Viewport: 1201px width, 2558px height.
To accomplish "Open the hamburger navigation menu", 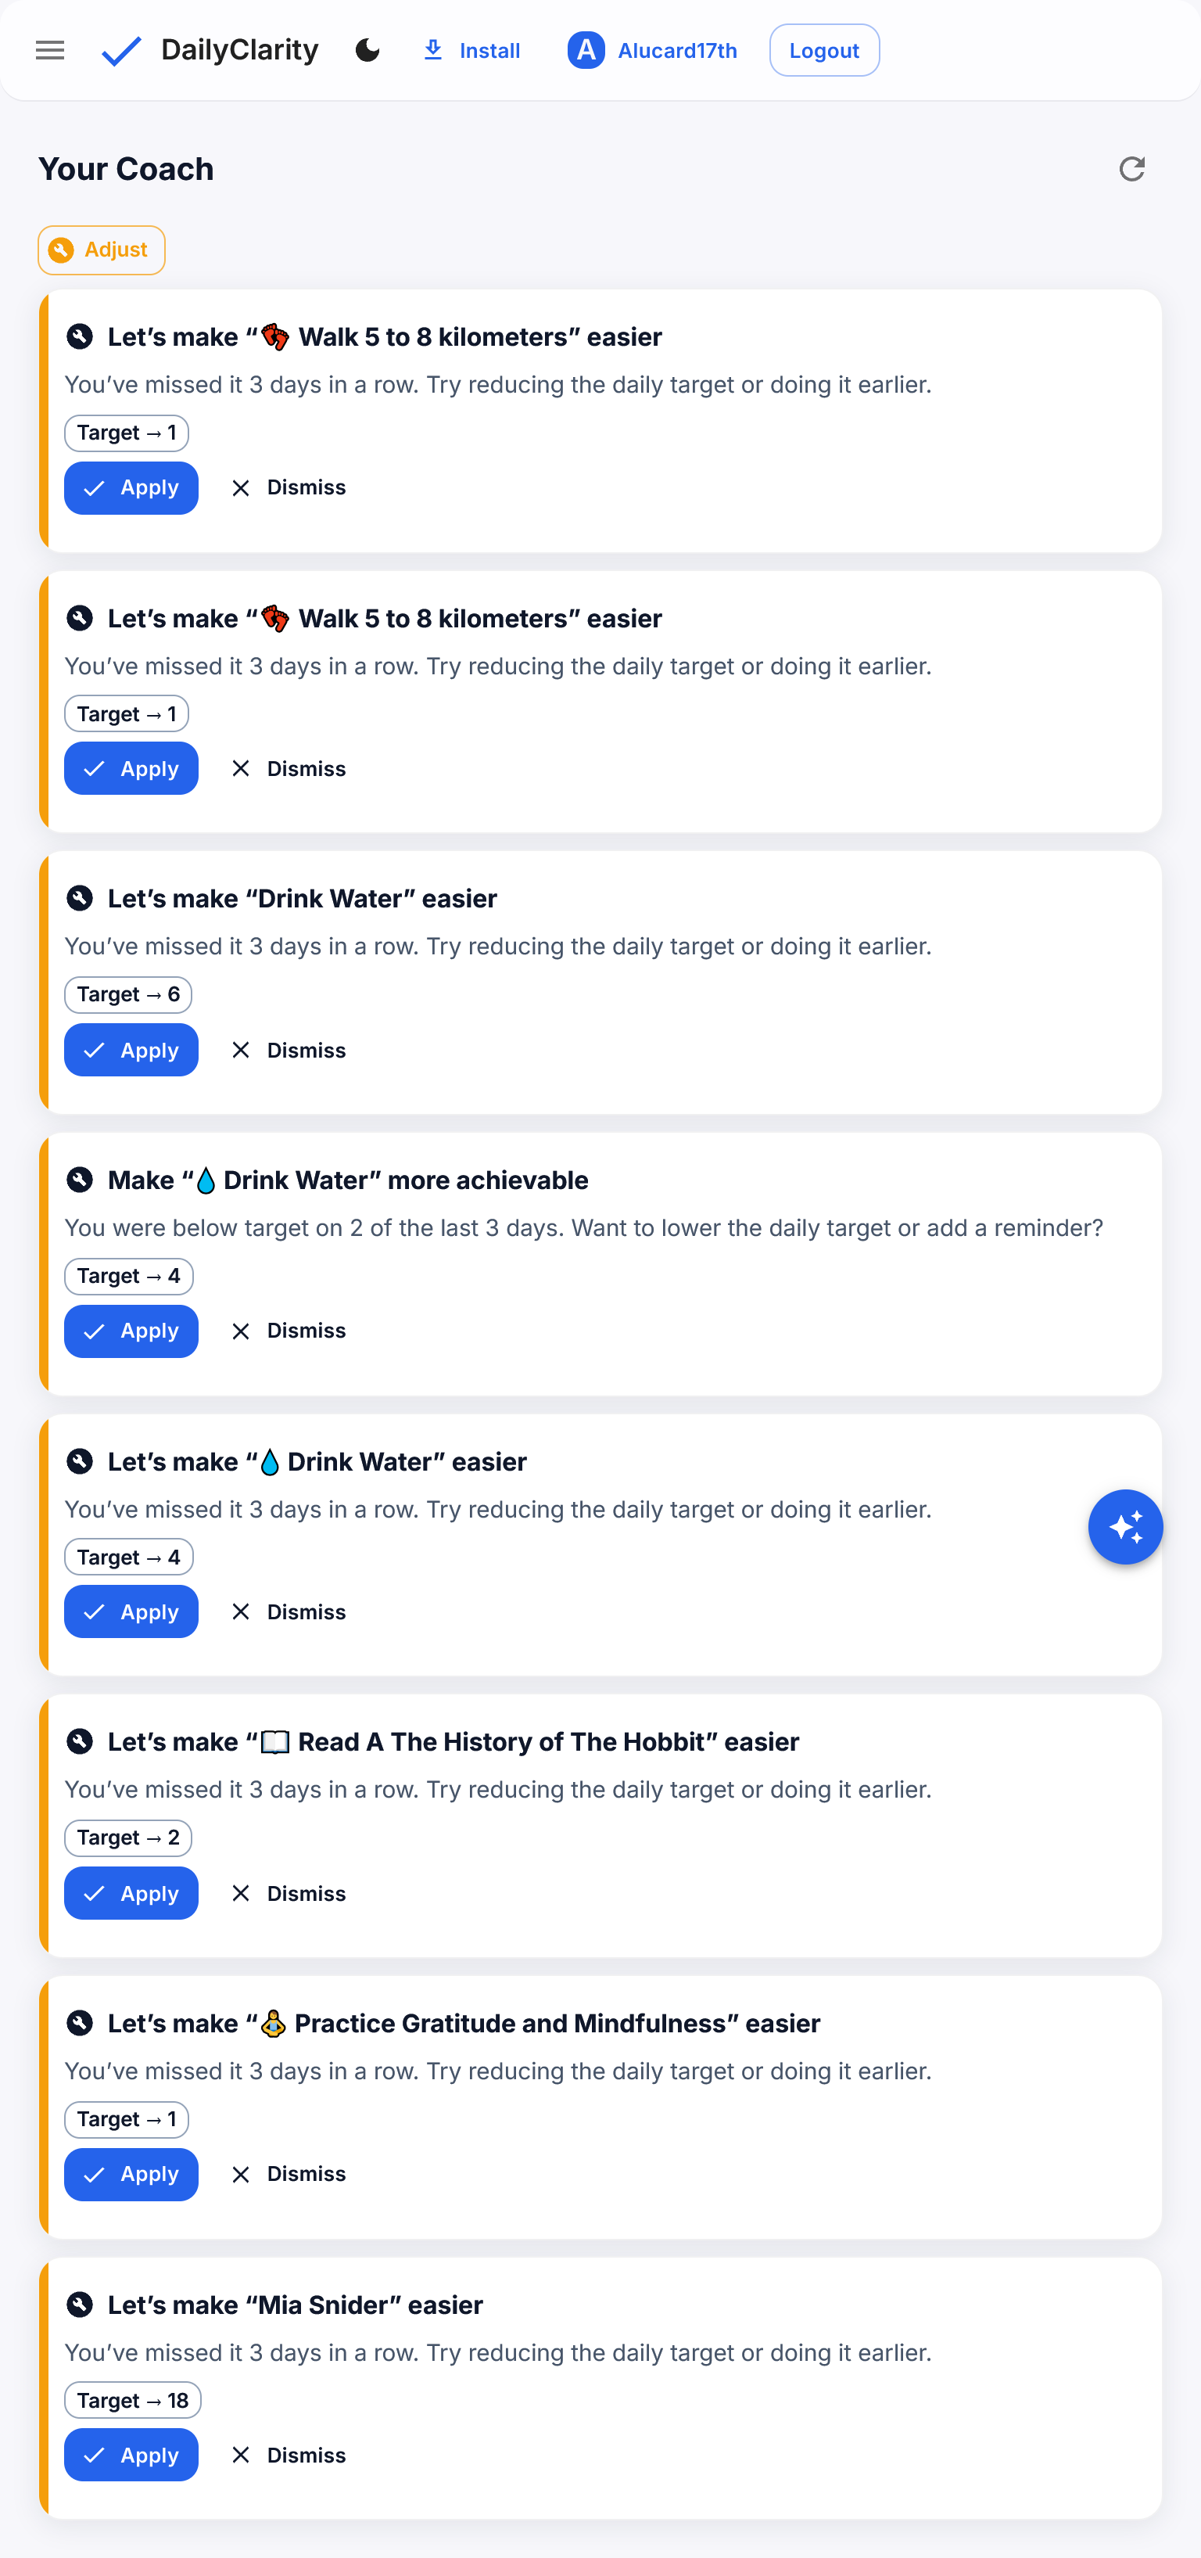I will point(49,51).
